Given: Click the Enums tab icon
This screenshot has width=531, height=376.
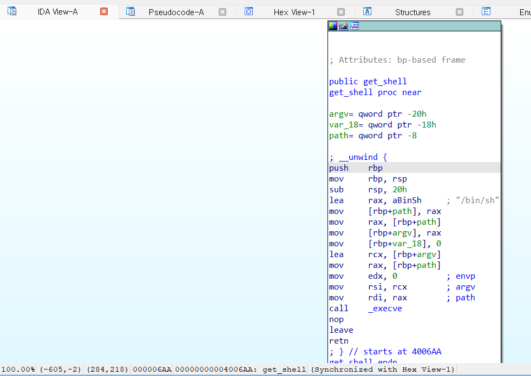Looking at the screenshot, I should click(486, 11).
